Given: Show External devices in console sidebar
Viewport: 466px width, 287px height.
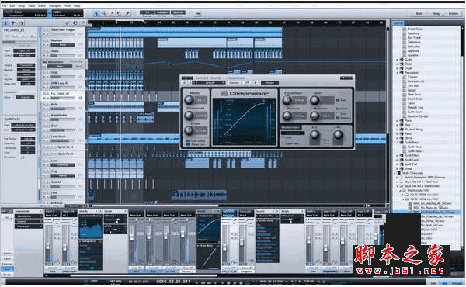Looking at the screenshot, I should pyautogui.click(x=7, y=264).
